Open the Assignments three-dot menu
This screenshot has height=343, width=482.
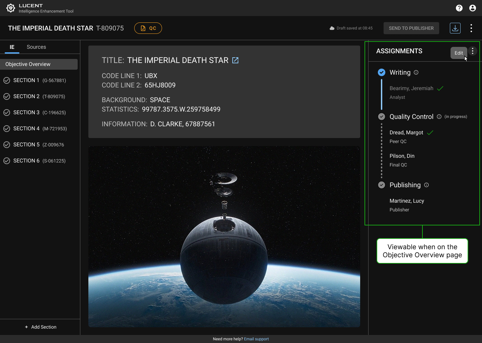[473, 51]
